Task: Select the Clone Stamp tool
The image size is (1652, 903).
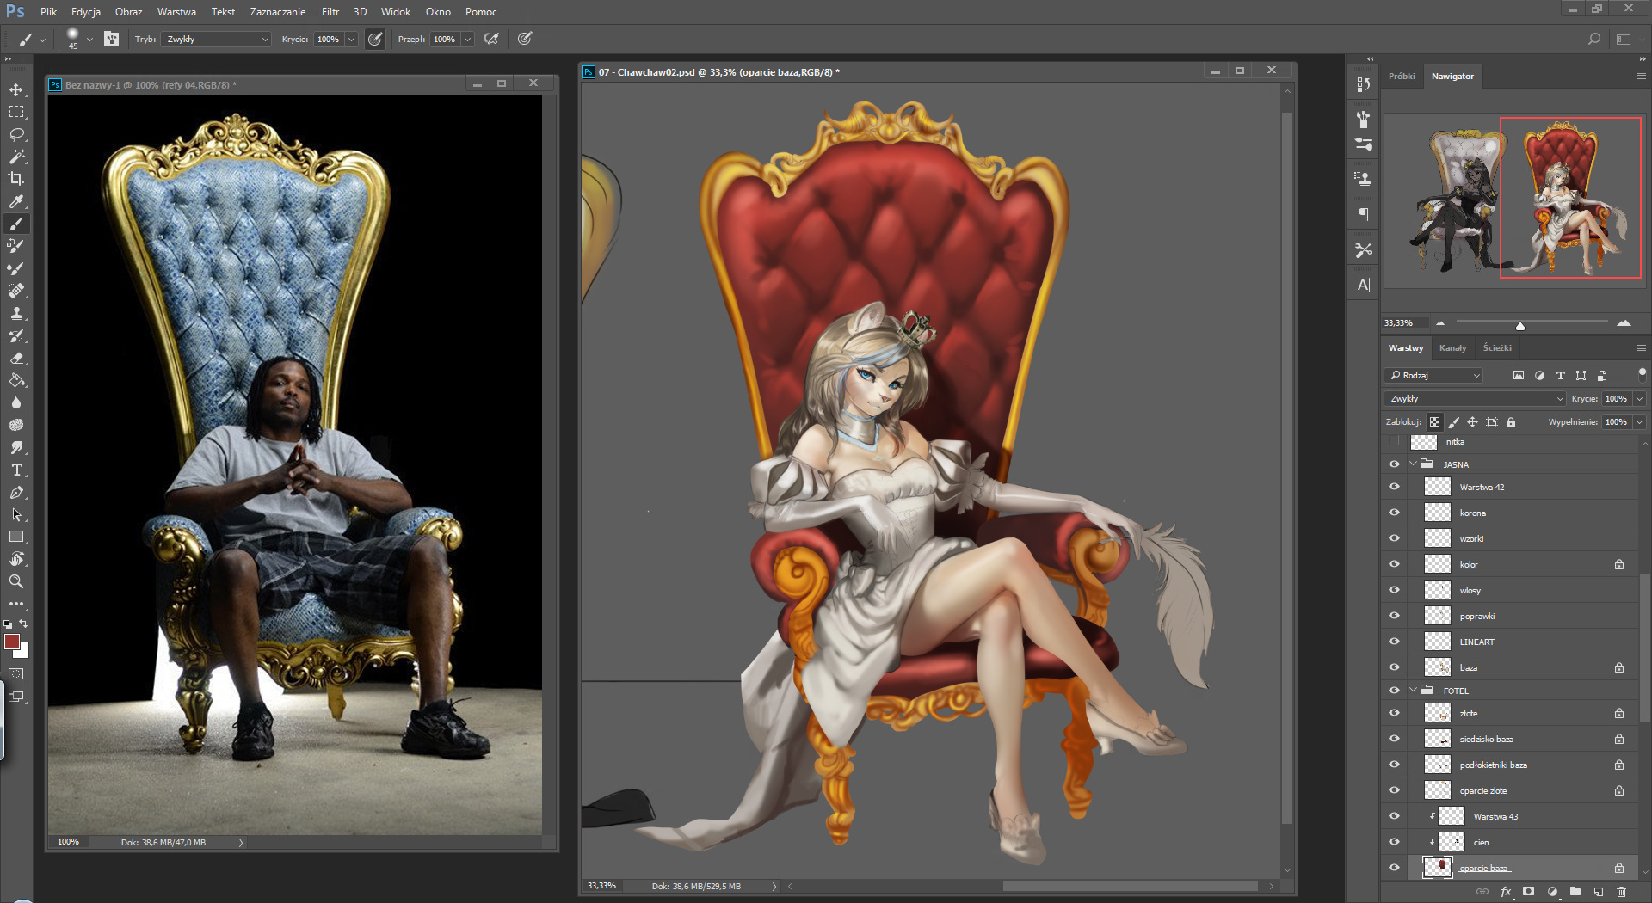Action: [16, 314]
